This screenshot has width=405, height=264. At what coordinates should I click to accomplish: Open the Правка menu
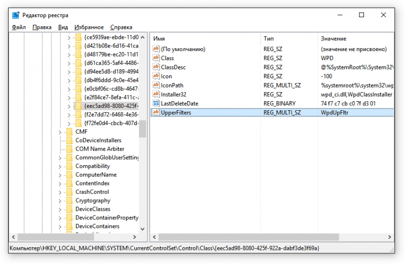coord(42,27)
